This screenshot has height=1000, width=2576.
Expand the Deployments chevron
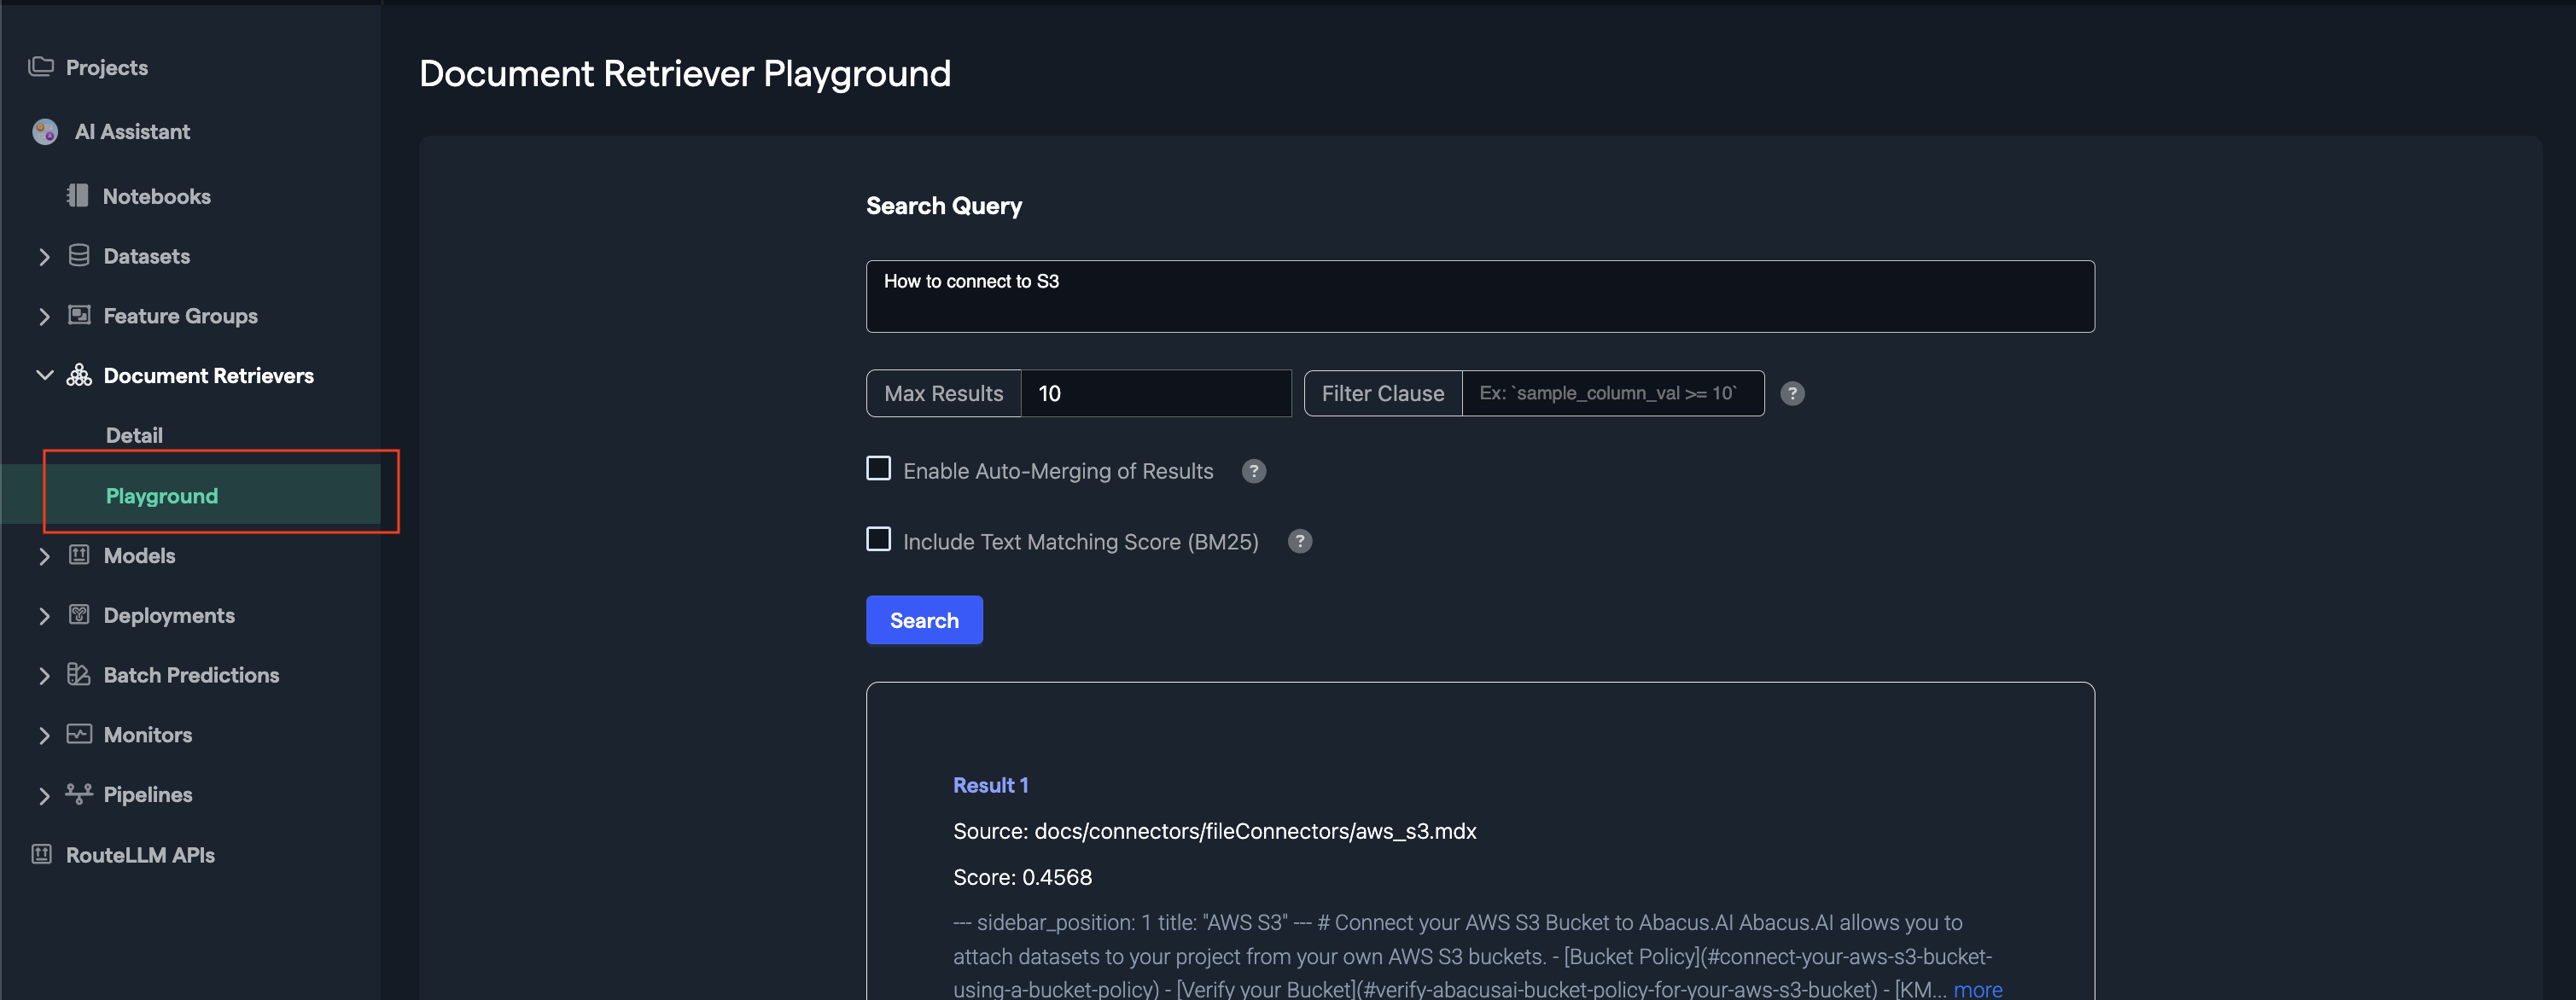tap(44, 616)
